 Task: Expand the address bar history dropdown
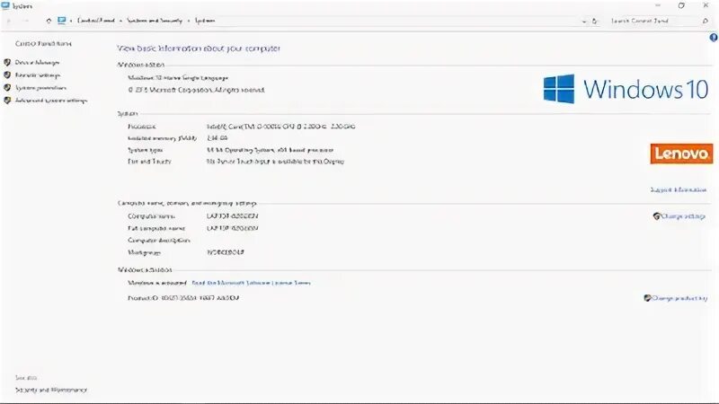click(583, 21)
